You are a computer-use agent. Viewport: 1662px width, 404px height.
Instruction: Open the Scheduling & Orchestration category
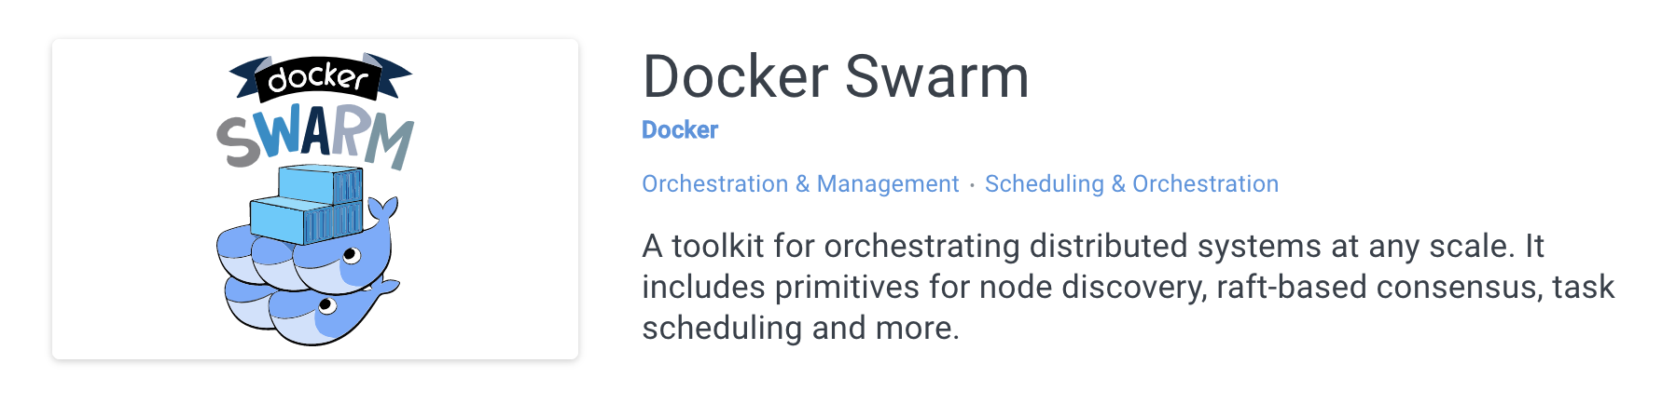(x=1131, y=184)
